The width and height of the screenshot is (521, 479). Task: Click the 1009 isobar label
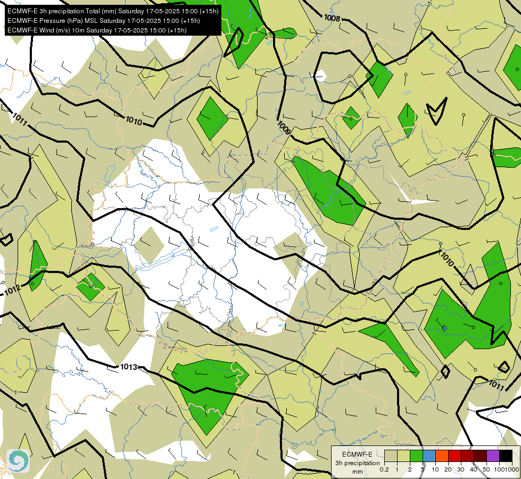click(284, 128)
